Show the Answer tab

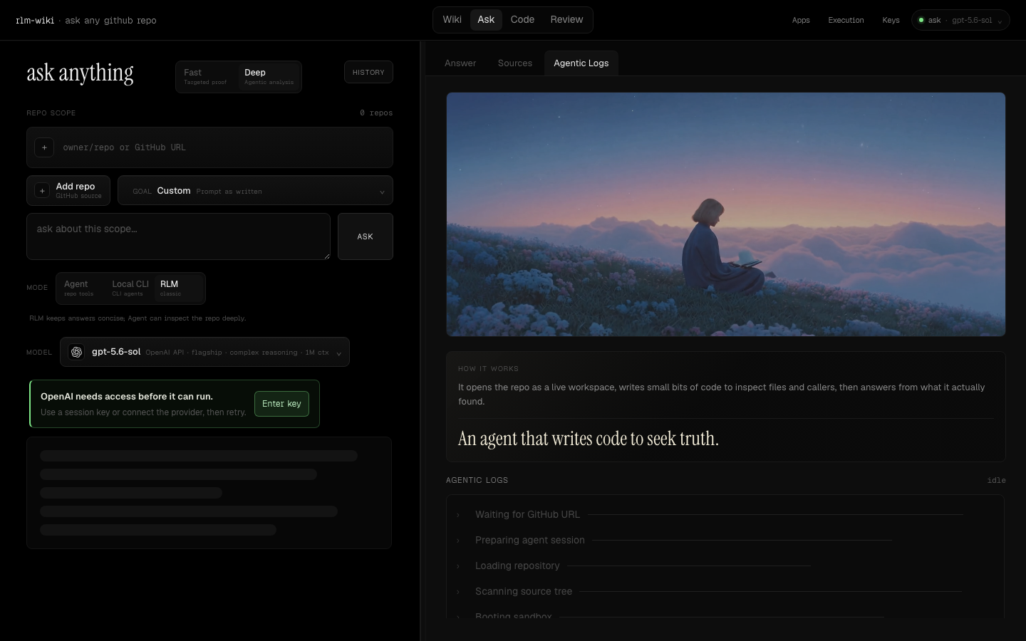[460, 63]
